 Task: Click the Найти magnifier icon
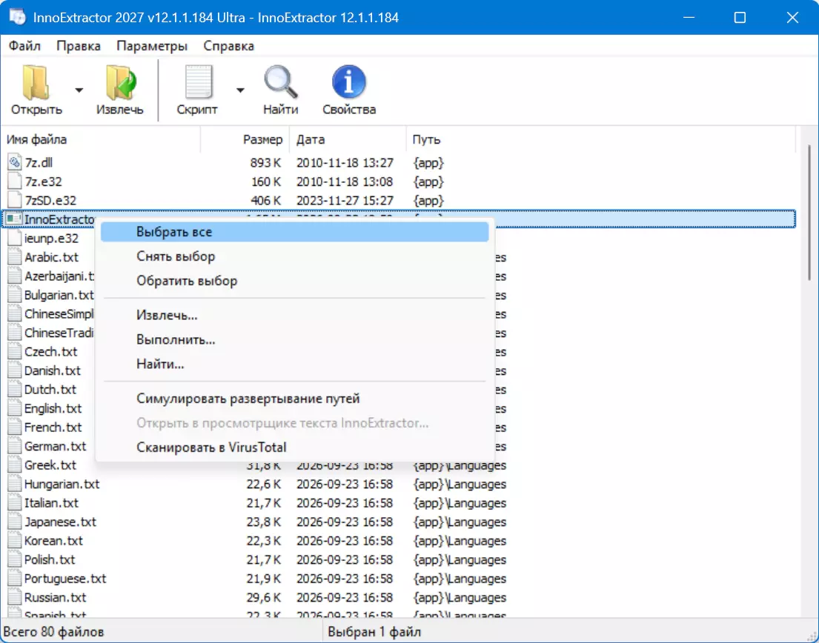tap(280, 82)
